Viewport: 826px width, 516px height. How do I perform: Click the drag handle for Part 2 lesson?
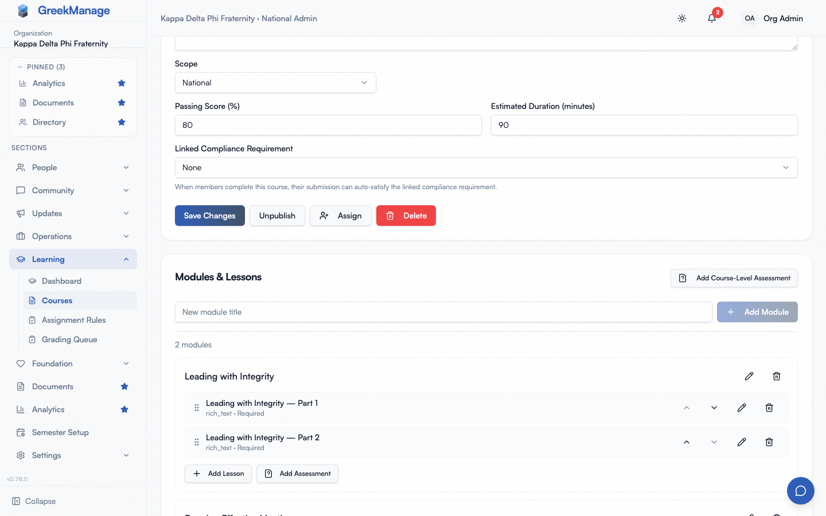pyautogui.click(x=197, y=442)
